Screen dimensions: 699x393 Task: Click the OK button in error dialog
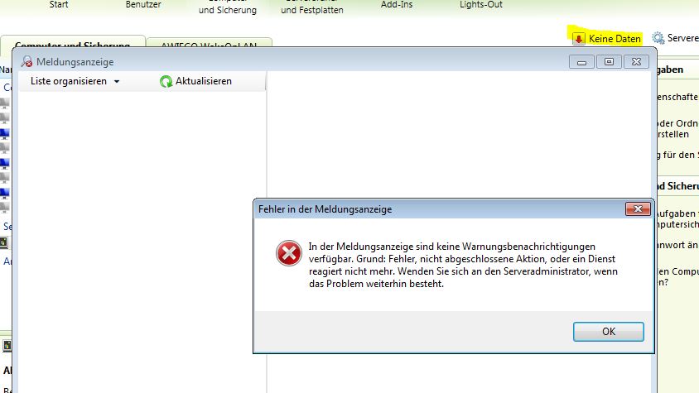click(x=608, y=332)
